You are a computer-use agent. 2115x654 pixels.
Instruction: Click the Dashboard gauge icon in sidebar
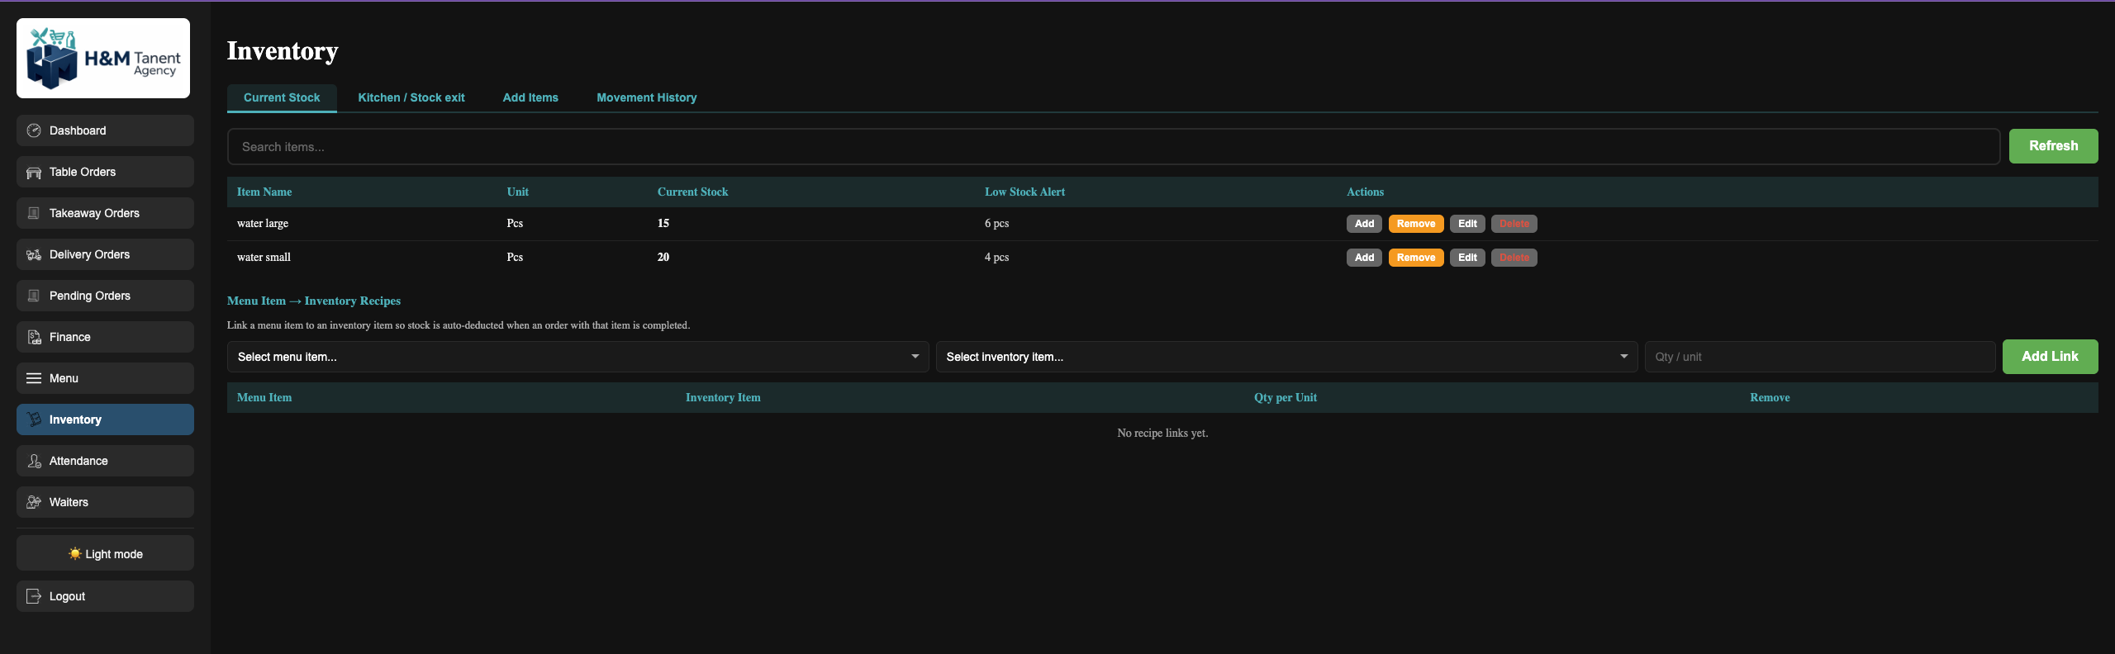click(x=34, y=130)
